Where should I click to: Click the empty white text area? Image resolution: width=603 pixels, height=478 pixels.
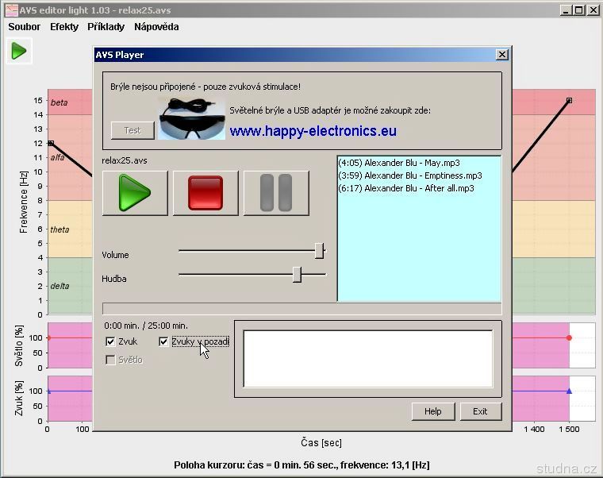pyautogui.click(x=368, y=359)
